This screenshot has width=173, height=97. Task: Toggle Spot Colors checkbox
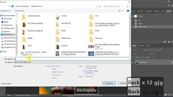tap(51, 75)
